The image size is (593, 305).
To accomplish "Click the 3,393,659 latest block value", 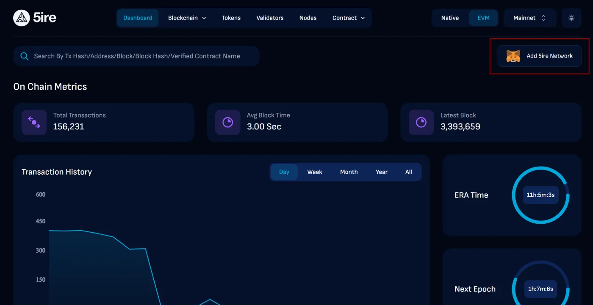I will (460, 126).
